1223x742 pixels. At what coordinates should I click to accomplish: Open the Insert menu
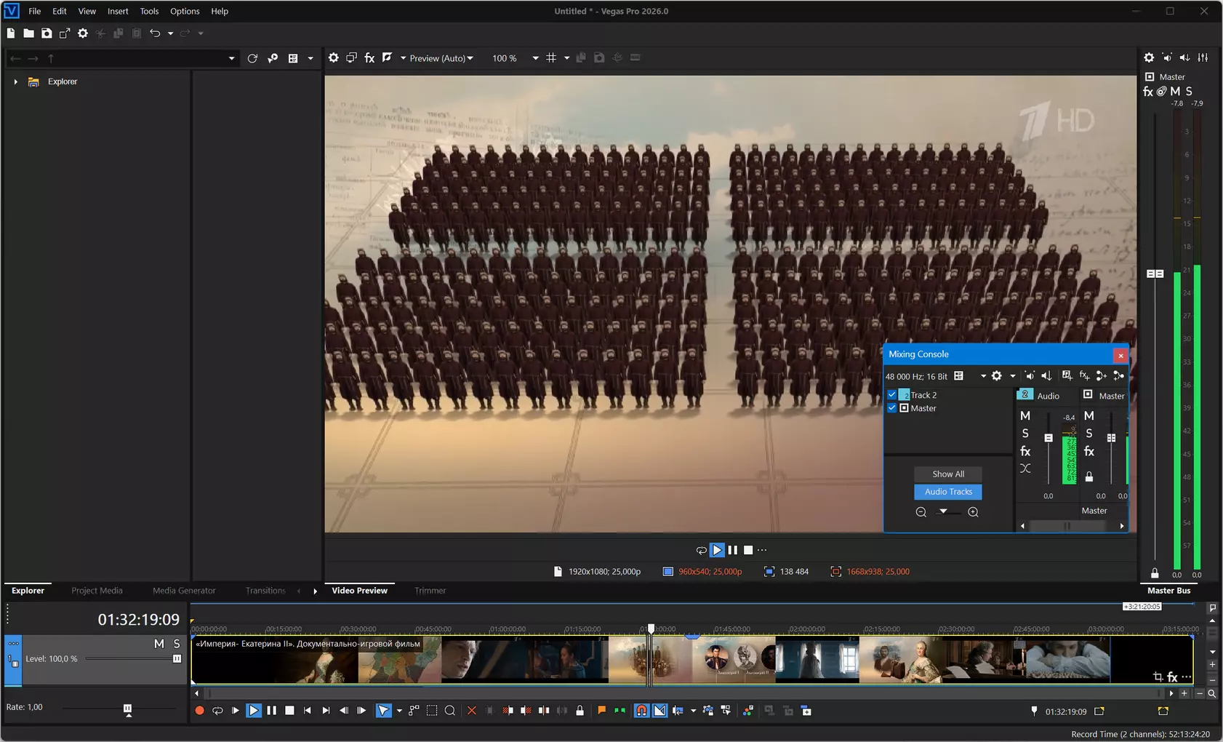coord(118,11)
